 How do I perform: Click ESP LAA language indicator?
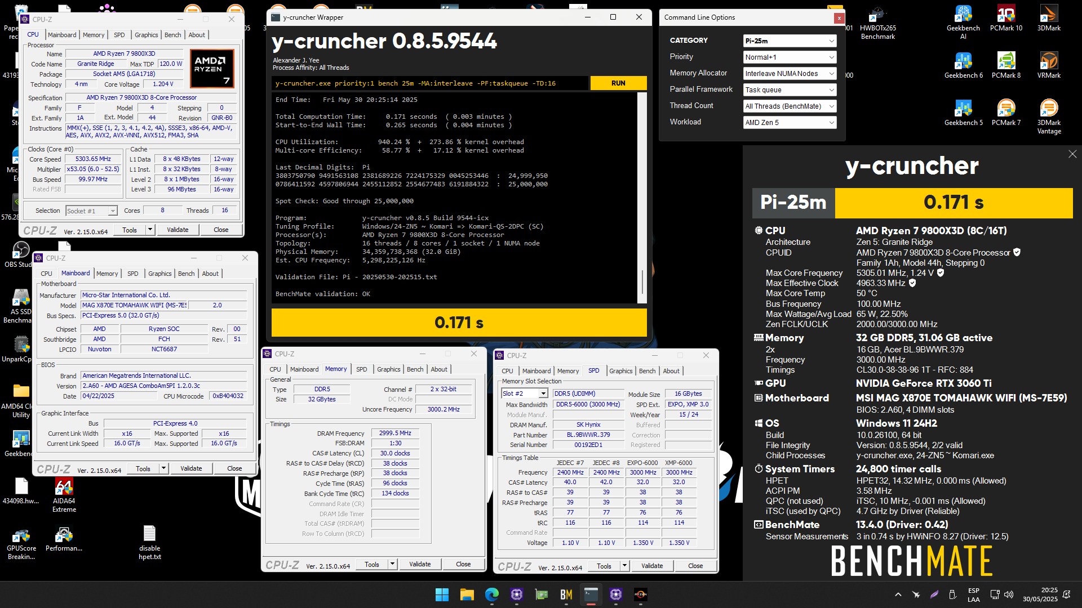click(x=973, y=594)
